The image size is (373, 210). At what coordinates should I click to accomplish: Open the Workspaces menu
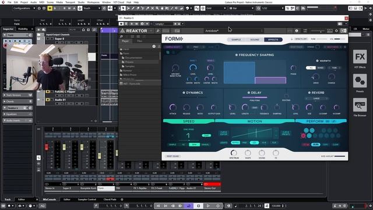pos(93,2)
